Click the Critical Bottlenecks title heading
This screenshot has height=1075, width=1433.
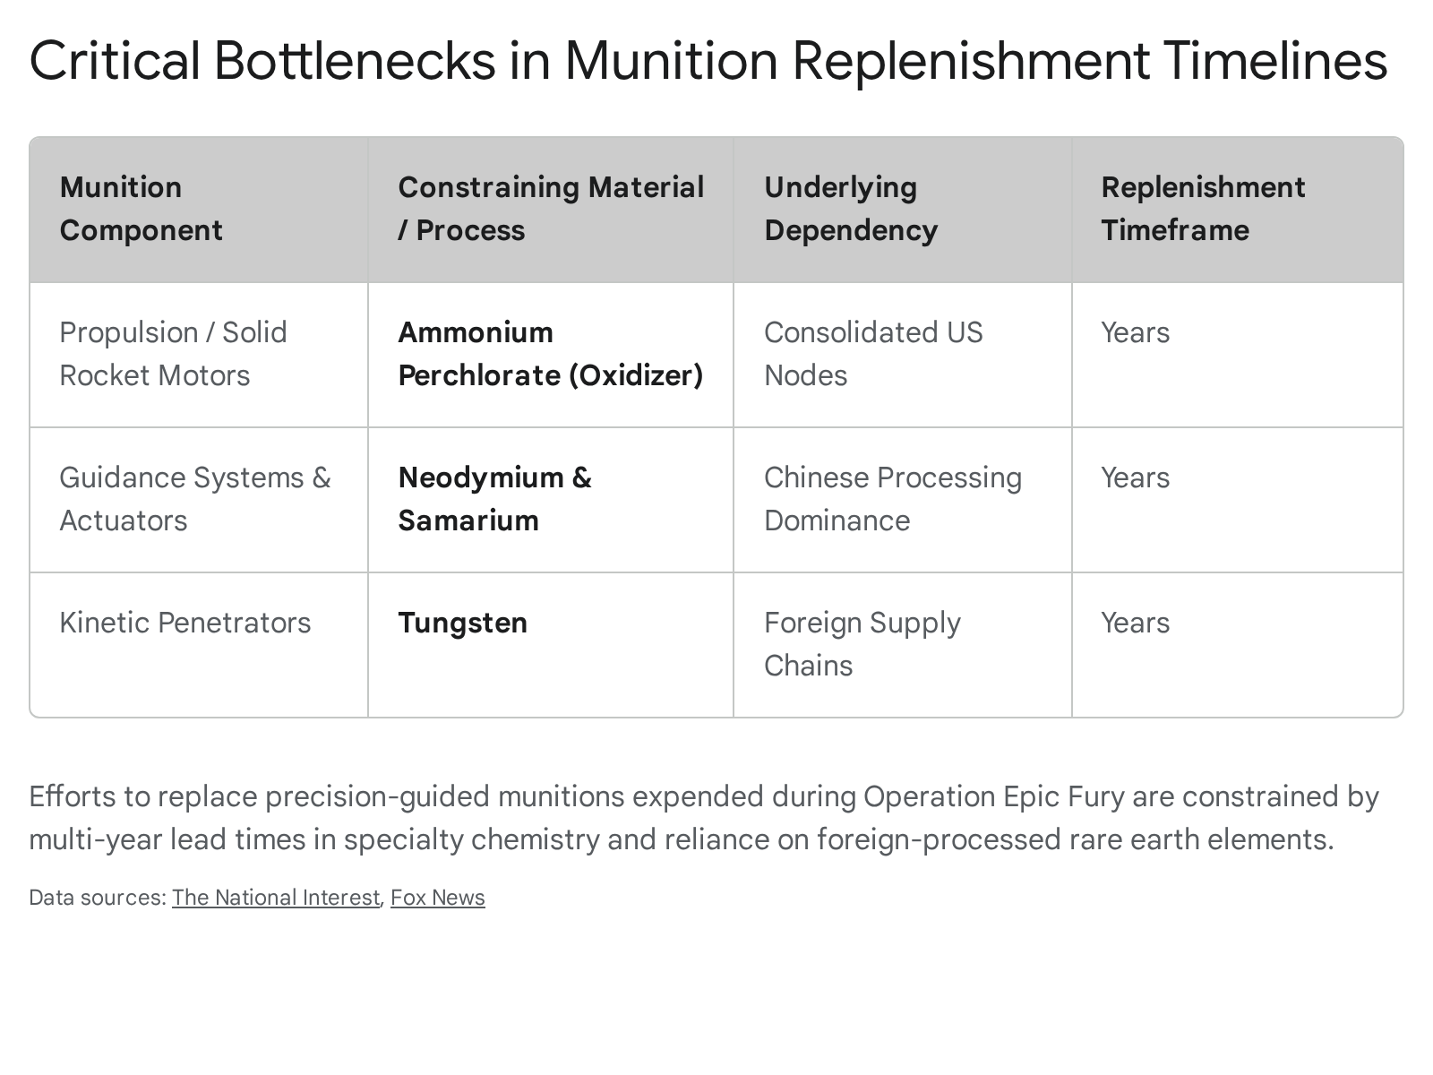(x=708, y=61)
